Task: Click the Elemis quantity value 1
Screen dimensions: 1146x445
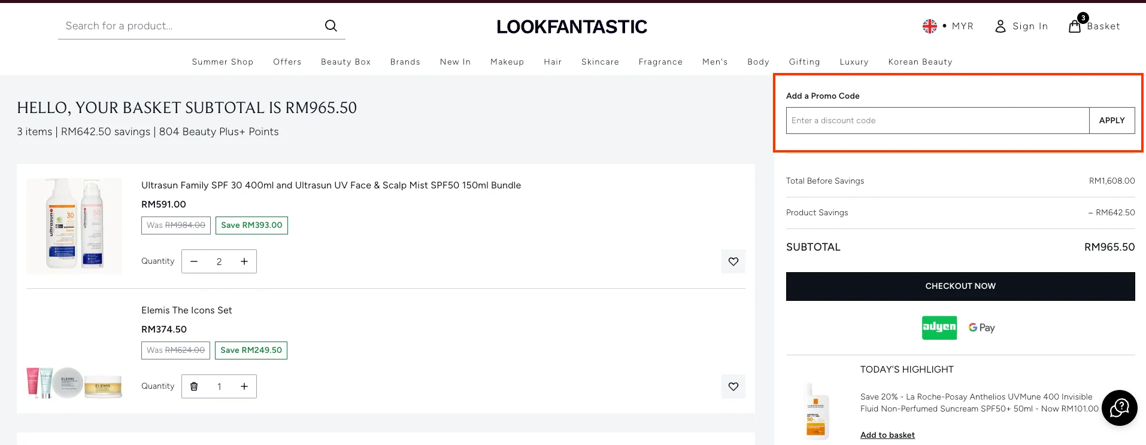Action: coord(219,386)
